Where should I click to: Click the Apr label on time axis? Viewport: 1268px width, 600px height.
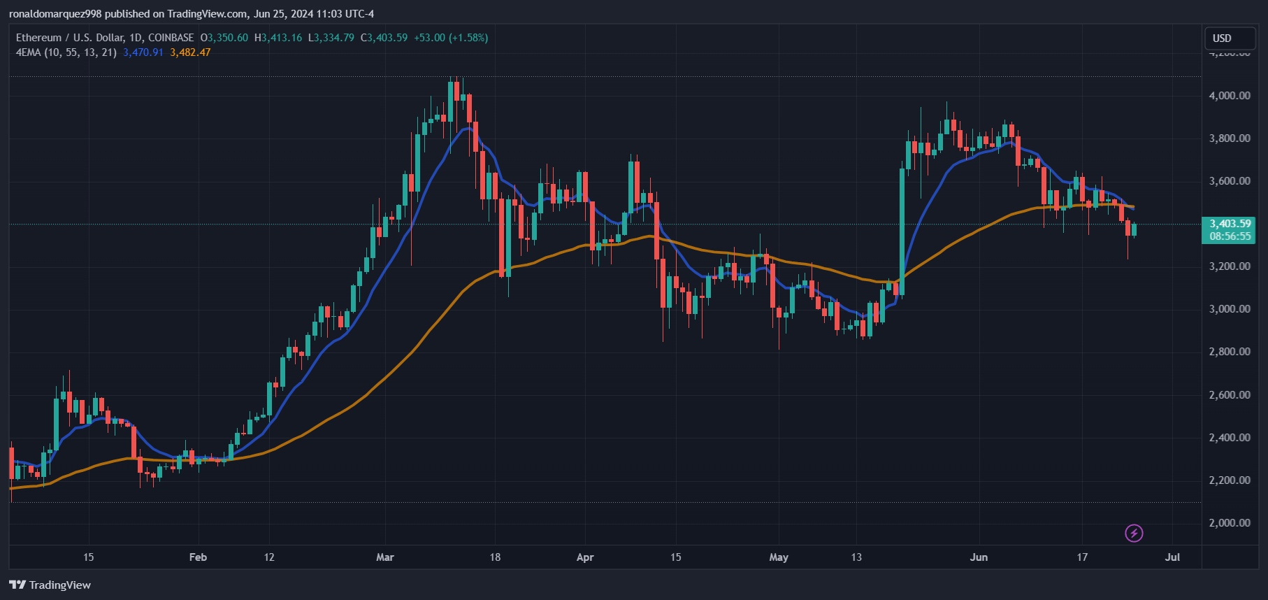click(585, 557)
